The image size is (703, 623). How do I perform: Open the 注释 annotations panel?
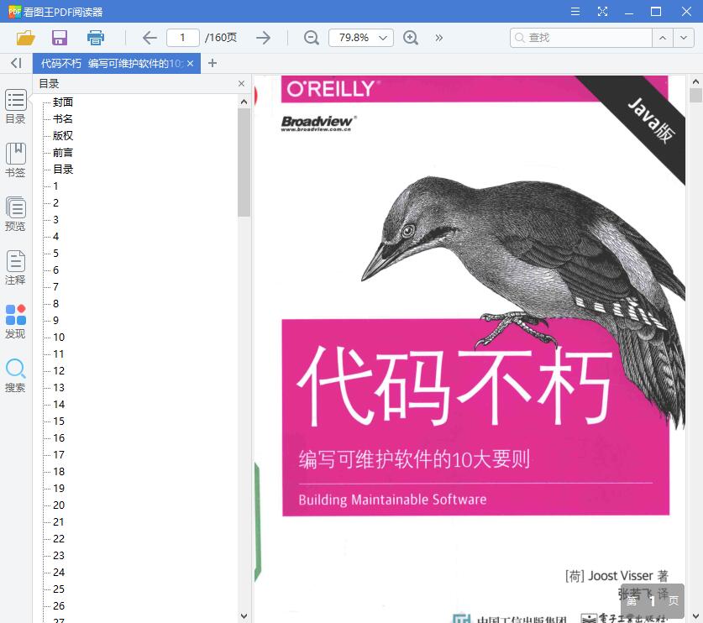tap(16, 268)
